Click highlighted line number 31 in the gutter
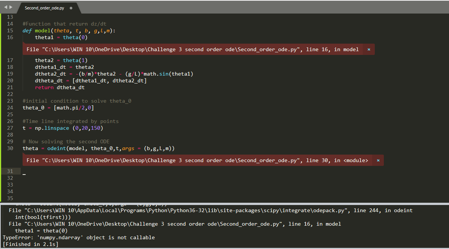 pyautogui.click(x=10, y=171)
